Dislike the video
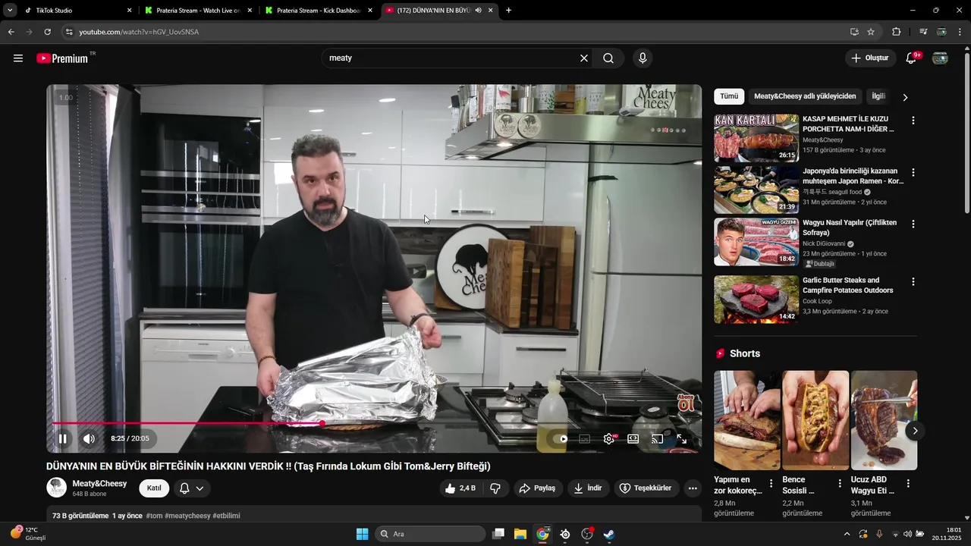This screenshot has height=546, width=971. pos(495,488)
